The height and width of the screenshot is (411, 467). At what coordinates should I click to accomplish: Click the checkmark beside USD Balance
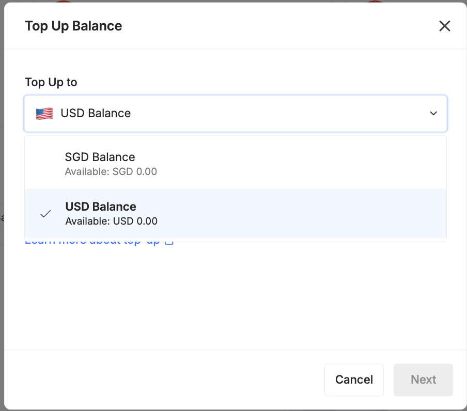[45, 214]
